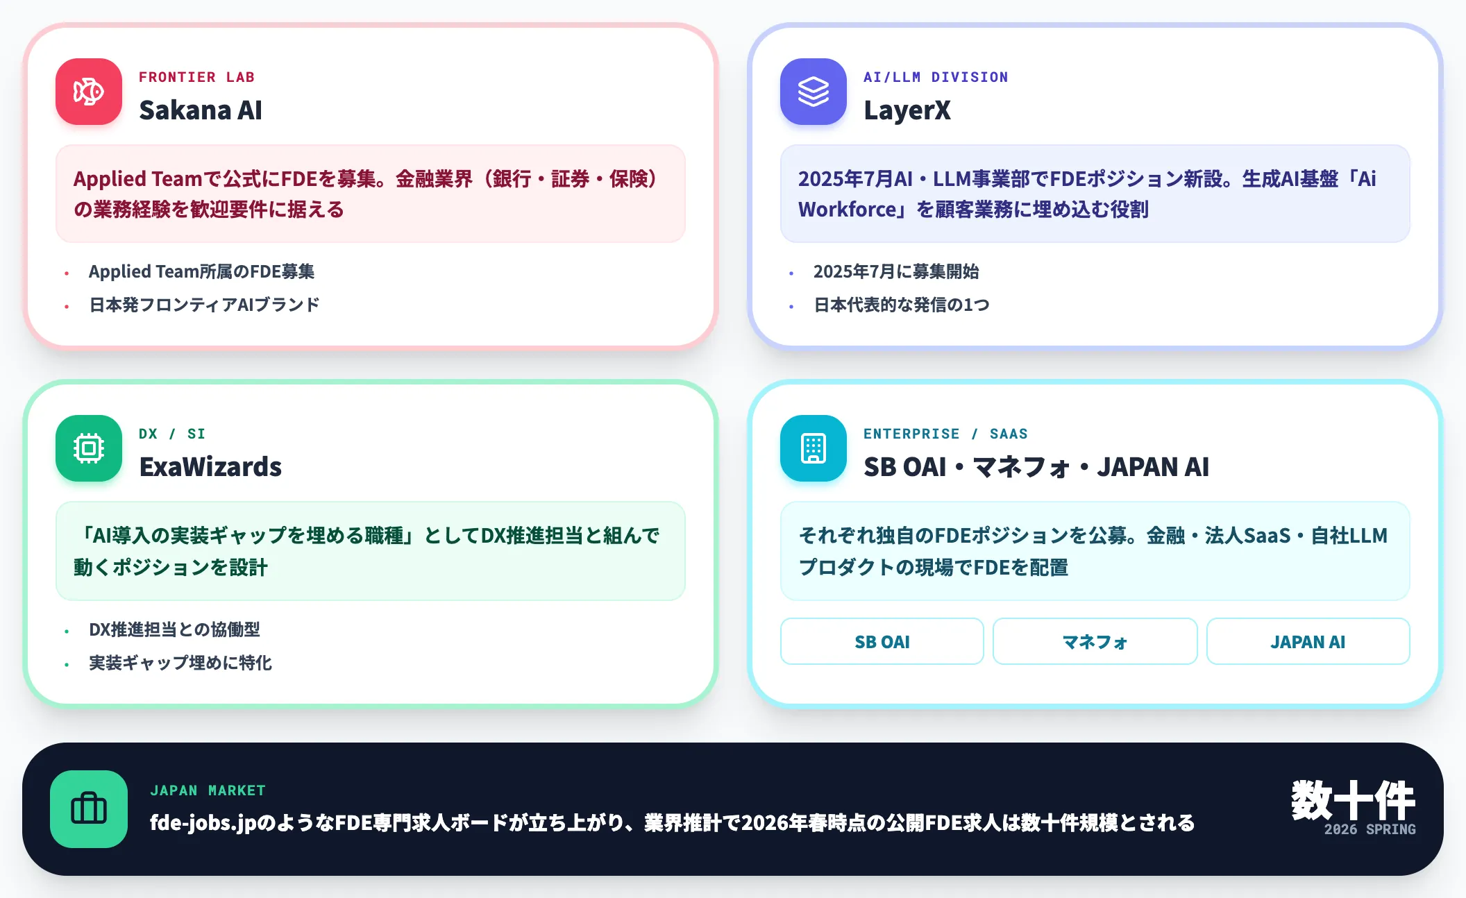Select the マネフォ chip button
Viewport: 1466px width, 898px height.
(x=1095, y=642)
